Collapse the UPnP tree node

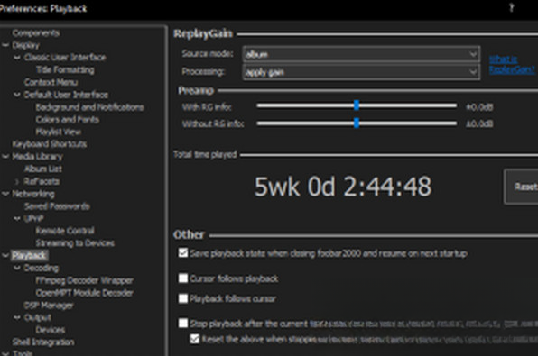coord(17,219)
